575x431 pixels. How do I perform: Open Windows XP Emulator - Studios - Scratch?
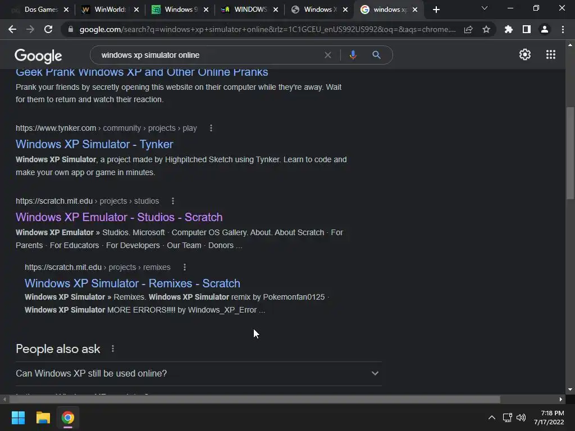click(x=119, y=217)
